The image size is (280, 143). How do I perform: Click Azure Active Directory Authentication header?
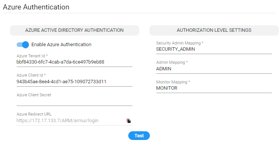(75, 30)
